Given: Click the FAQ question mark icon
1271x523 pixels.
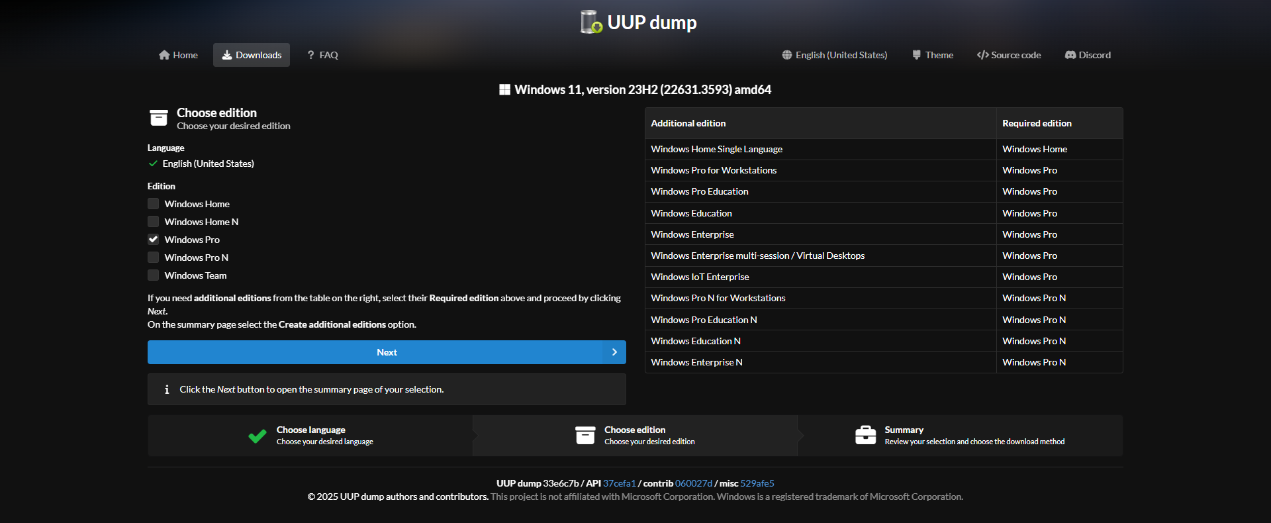Looking at the screenshot, I should [311, 55].
